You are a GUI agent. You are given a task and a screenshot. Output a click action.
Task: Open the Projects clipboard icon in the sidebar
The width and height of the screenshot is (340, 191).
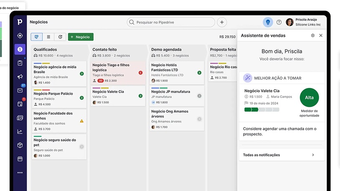pos(20,63)
